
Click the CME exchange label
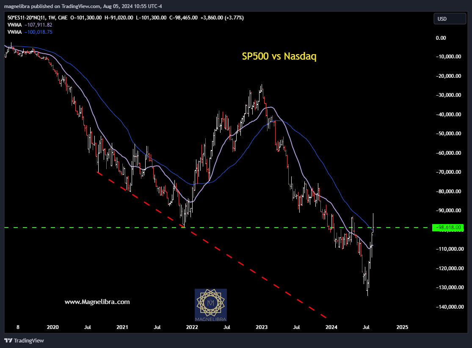pyautogui.click(x=63, y=18)
